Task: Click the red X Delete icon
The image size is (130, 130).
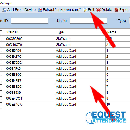Action: 99,10
